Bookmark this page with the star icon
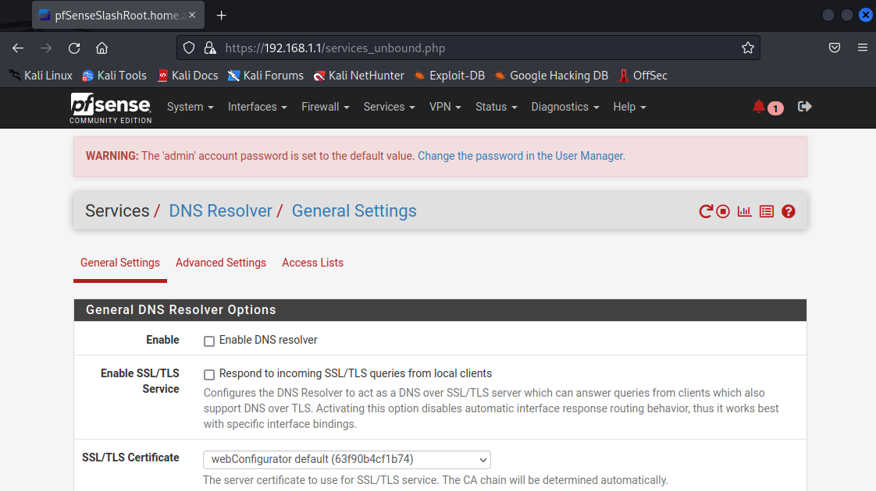Image resolution: width=876 pixels, height=491 pixels. coord(747,48)
